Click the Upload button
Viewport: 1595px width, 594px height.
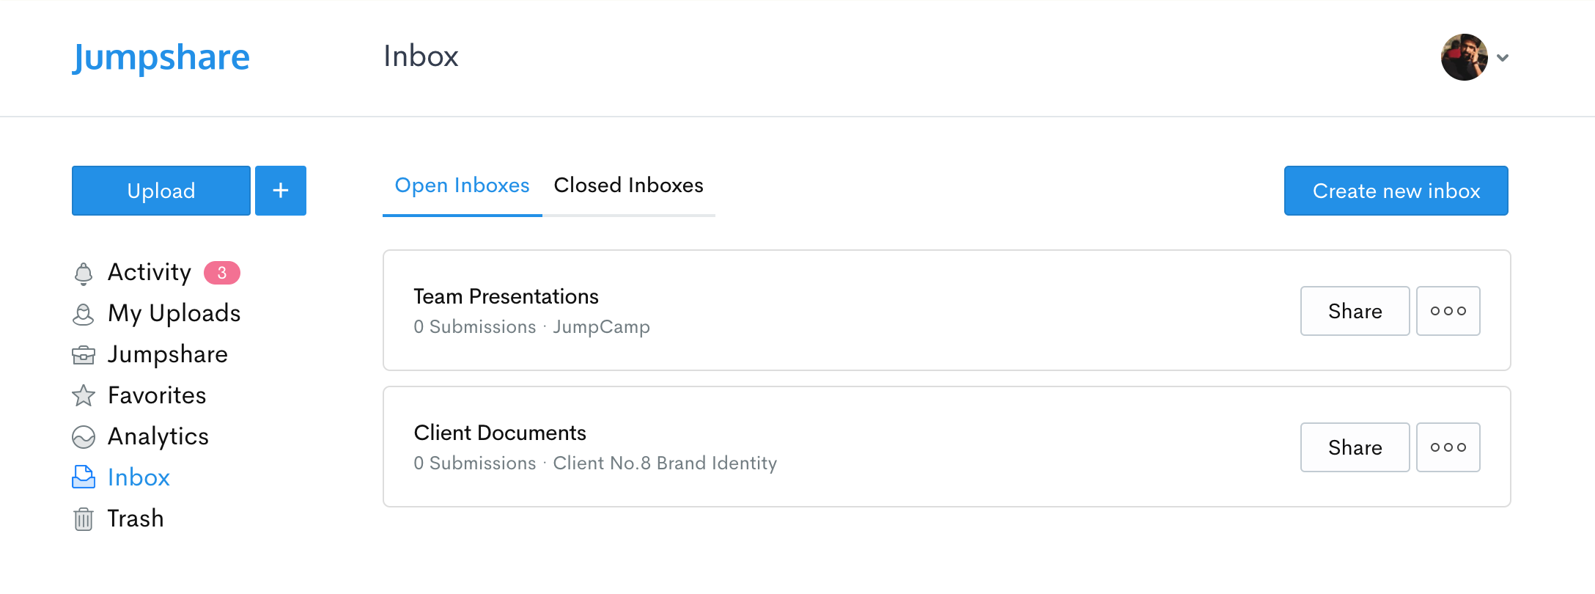click(161, 191)
